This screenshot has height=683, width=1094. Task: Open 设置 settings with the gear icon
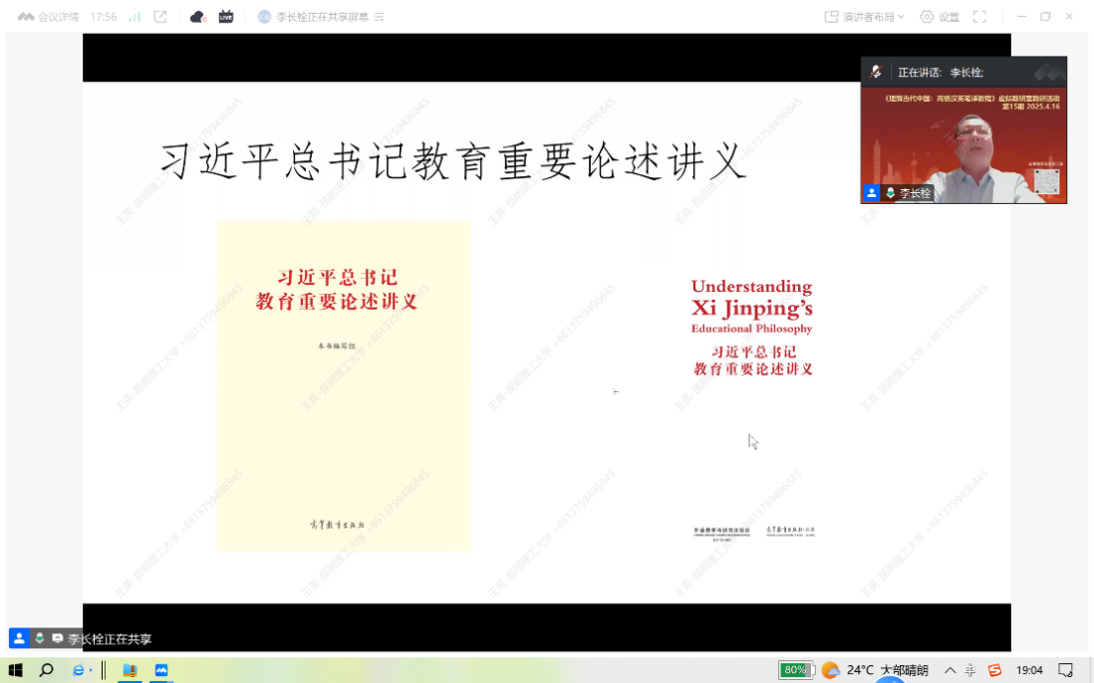[x=940, y=17]
